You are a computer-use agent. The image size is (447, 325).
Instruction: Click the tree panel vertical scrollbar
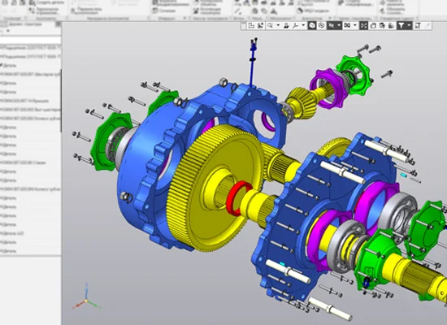(60, 102)
